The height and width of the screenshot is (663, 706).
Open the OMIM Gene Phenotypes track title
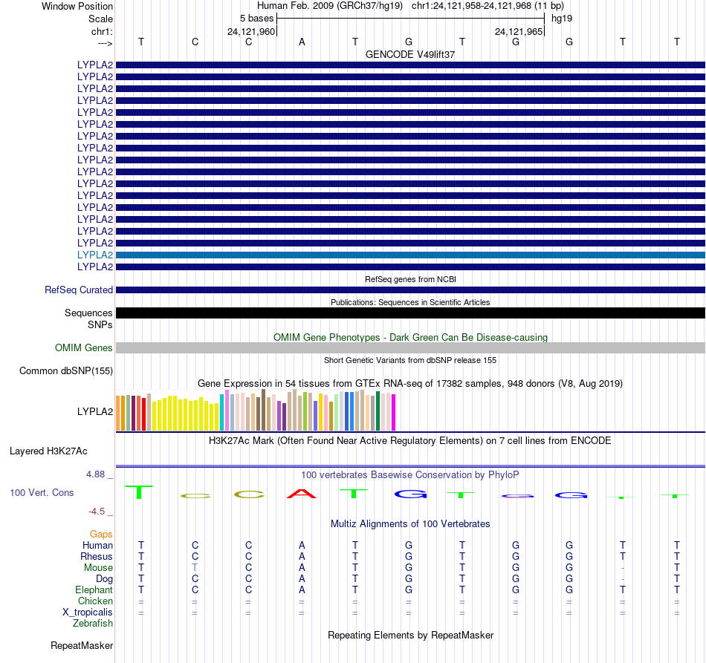click(x=410, y=337)
